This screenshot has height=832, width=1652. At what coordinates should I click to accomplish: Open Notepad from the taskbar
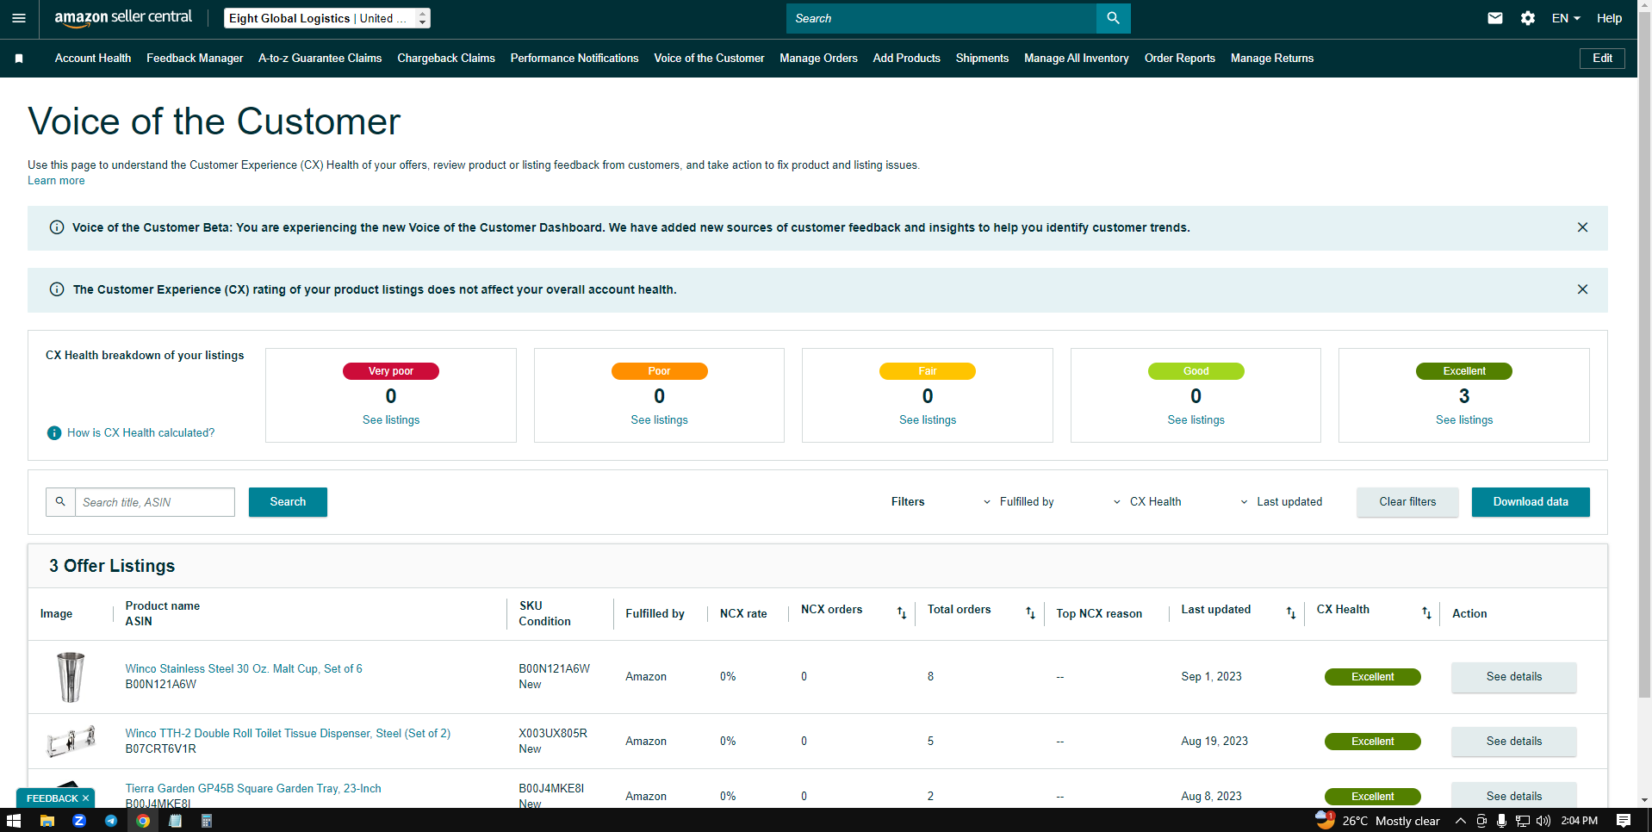[x=175, y=821]
